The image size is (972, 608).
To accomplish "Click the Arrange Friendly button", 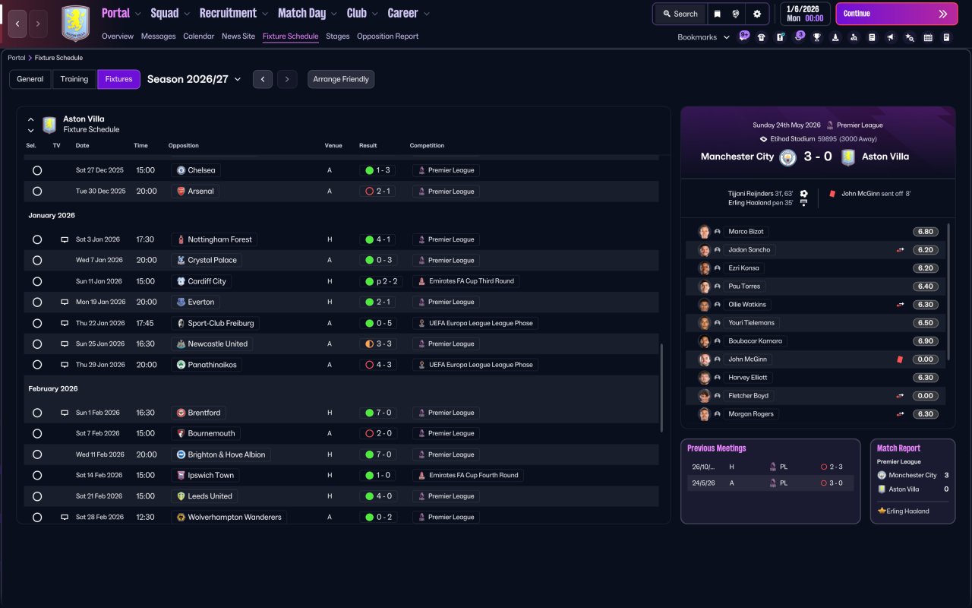I will tap(341, 79).
